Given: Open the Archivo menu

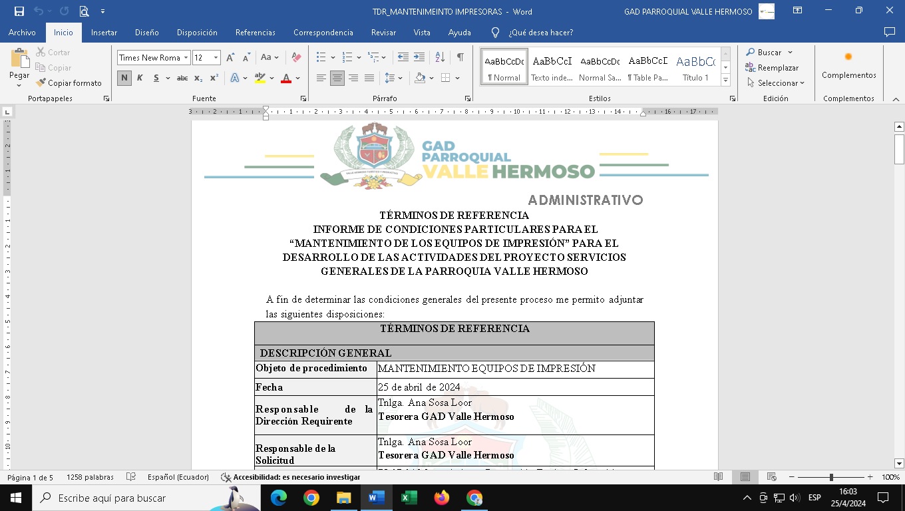Looking at the screenshot, I should (x=22, y=33).
